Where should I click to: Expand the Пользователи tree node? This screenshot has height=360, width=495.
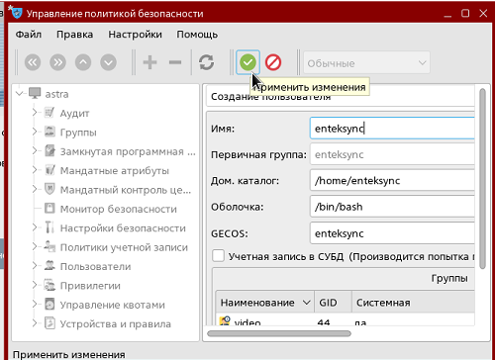pos(35,266)
